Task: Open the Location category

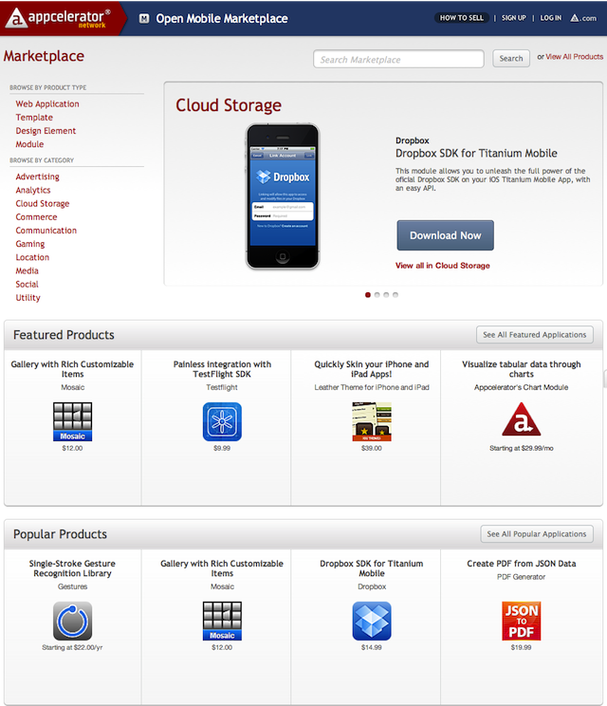Action: 32,257
